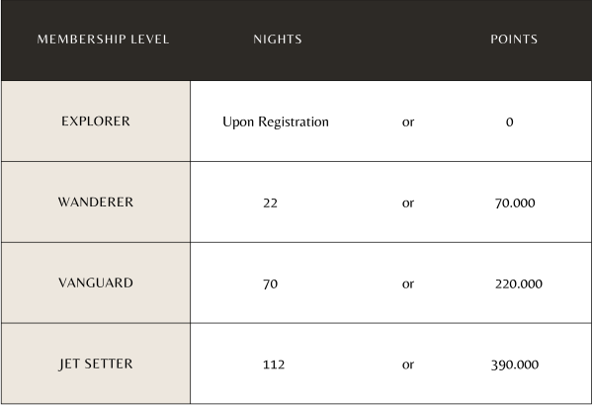This screenshot has height=405, width=593.
Task: Select the Vanguard membership level cell
Action: point(95,283)
